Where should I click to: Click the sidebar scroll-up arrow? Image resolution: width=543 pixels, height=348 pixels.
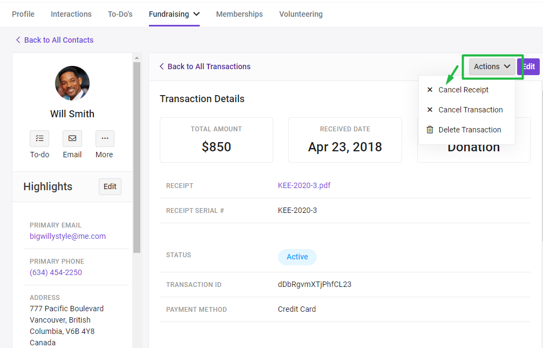point(137,58)
